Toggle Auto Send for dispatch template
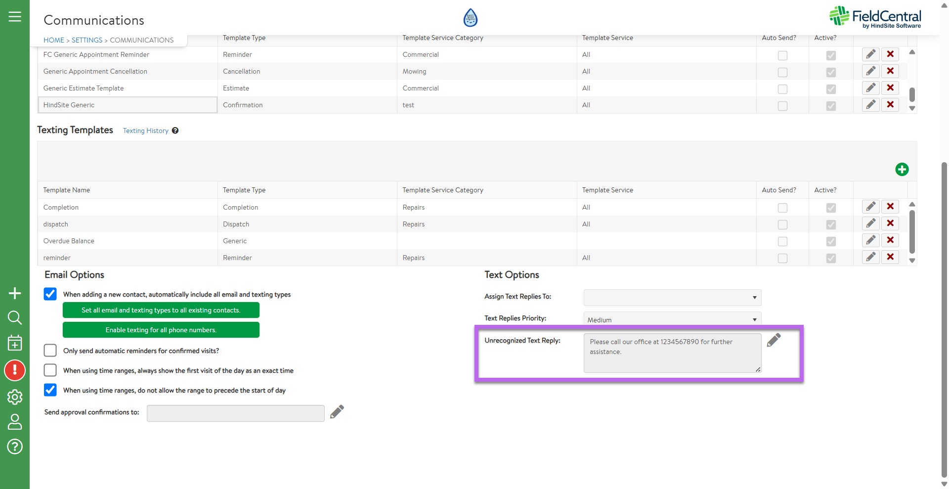 click(x=782, y=224)
